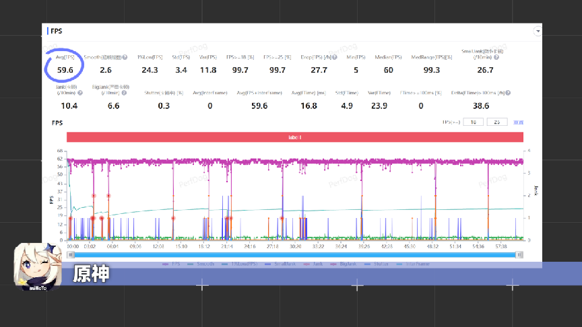This screenshot has width=582, height=327.
Task: Click the blue reset link beside FPS thresholds
Action: tap(519, 122)
